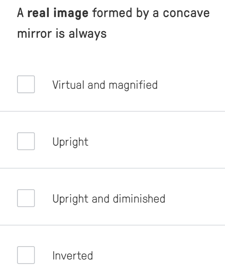Choose the 'Upright and diminished' label text

tap(109, 199)
